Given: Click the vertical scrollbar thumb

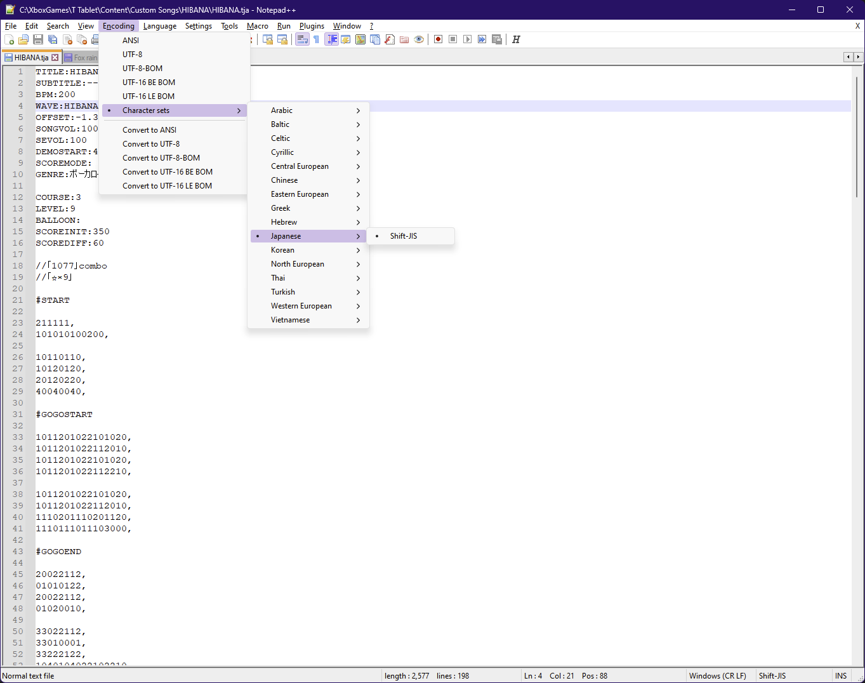Looking at the screenshot, I should 857,136.
